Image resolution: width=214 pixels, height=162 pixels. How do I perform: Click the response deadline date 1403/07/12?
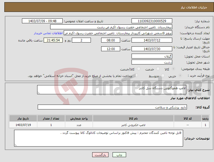152,40
